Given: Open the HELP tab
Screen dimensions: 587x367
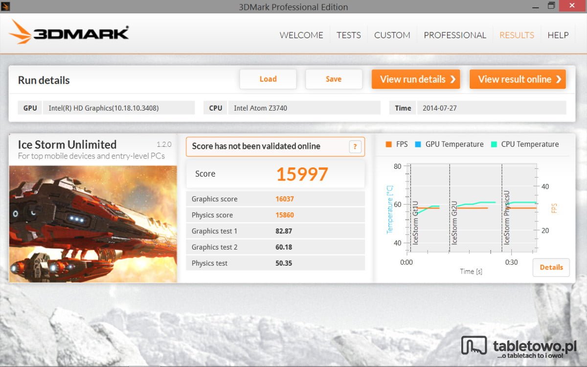Looking at the screenshot, I should 558,35.
